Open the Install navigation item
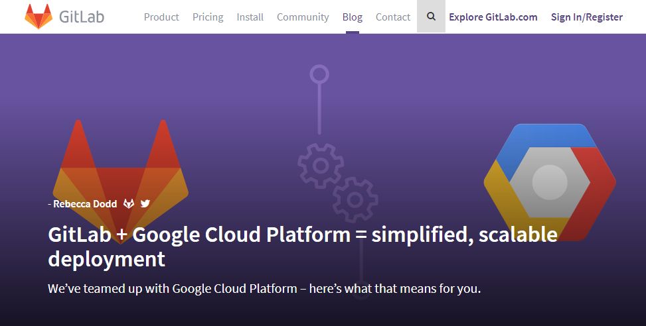646x326 pixels. pos(250,17)
